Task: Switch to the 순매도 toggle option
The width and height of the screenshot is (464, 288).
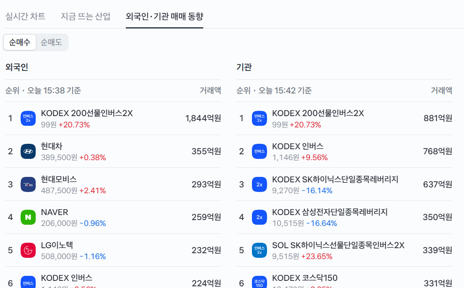Action: pyautogui.click(x=51, y=42)
